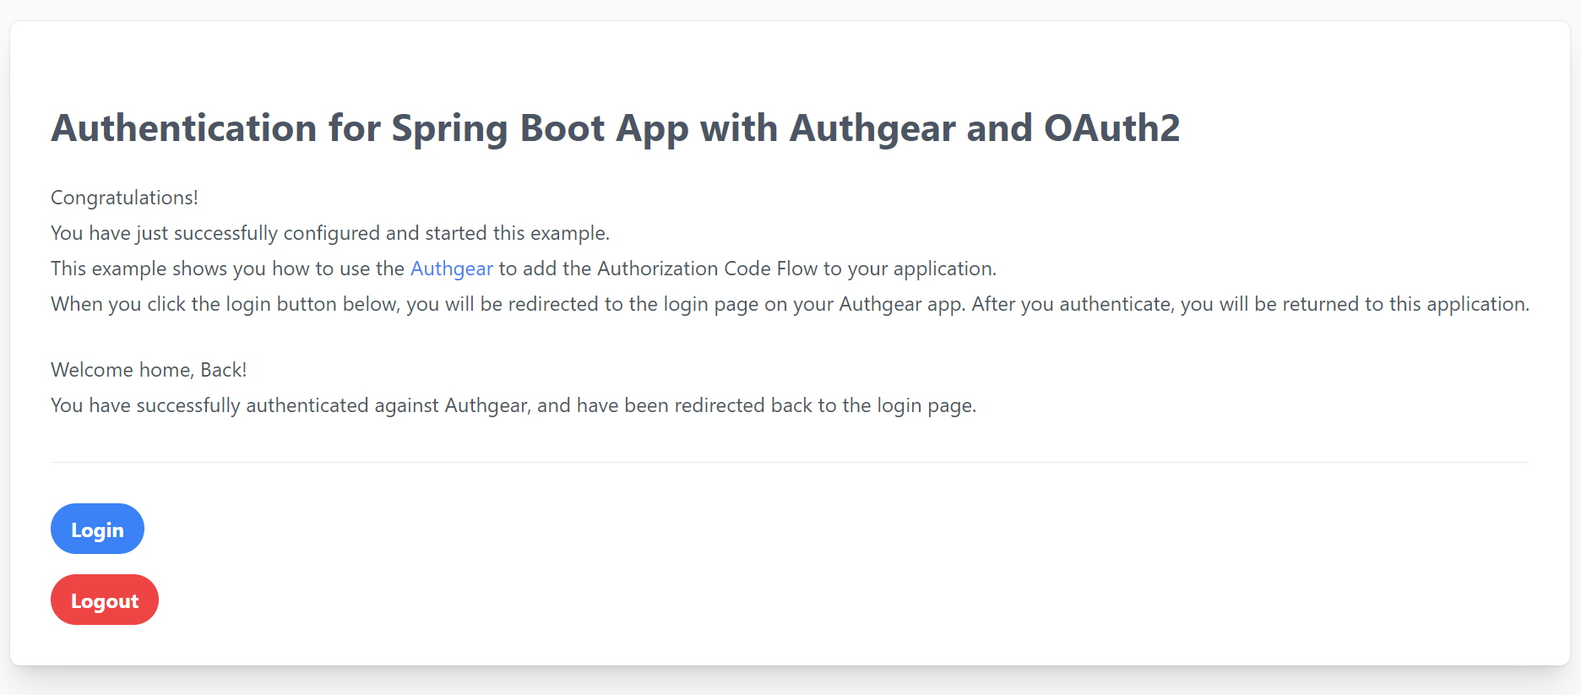This screenshot has width=1581, height=695.
Task: Open the Authgear hyperlink
Action: 451,269
